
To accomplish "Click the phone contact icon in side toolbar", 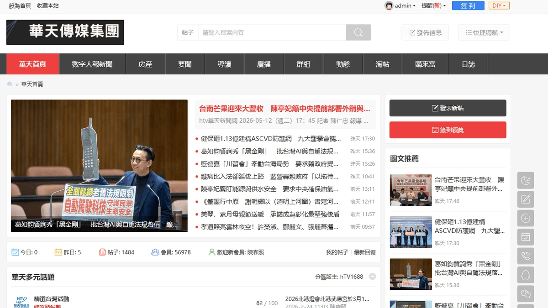I will (526, 256).
